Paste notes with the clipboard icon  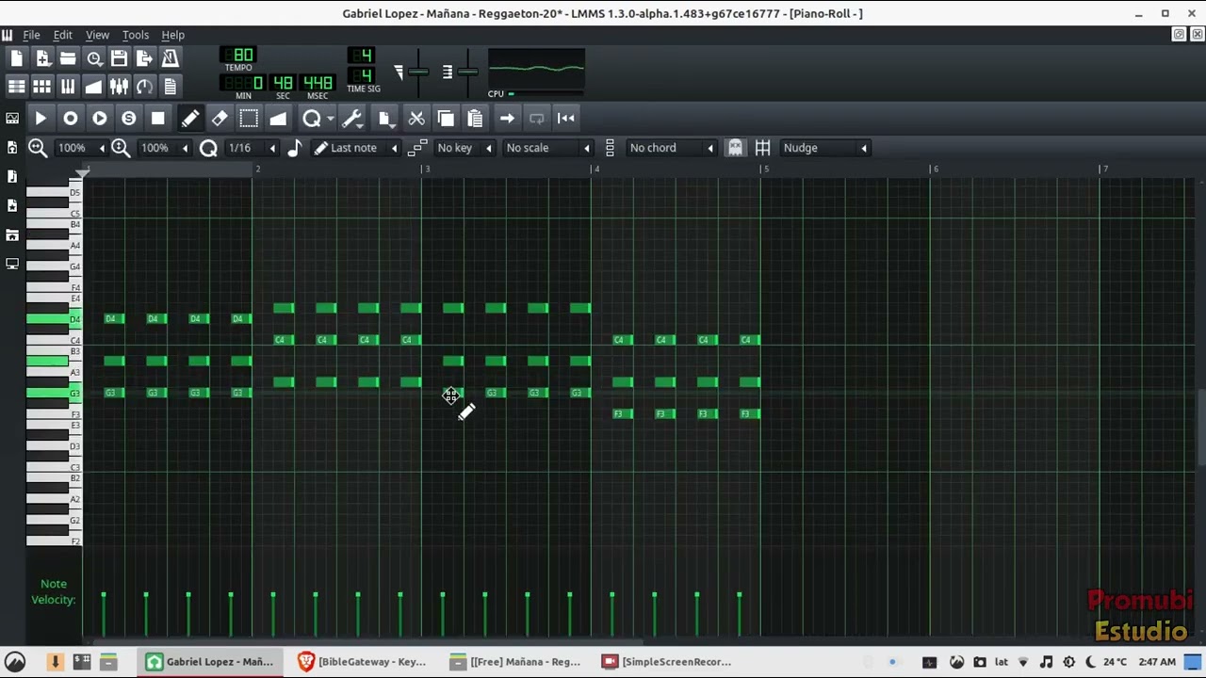pos(475,119)
